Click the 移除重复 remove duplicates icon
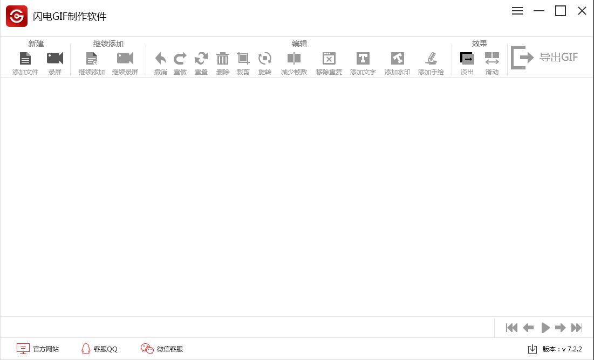594x360 pixels. point(329,61)
